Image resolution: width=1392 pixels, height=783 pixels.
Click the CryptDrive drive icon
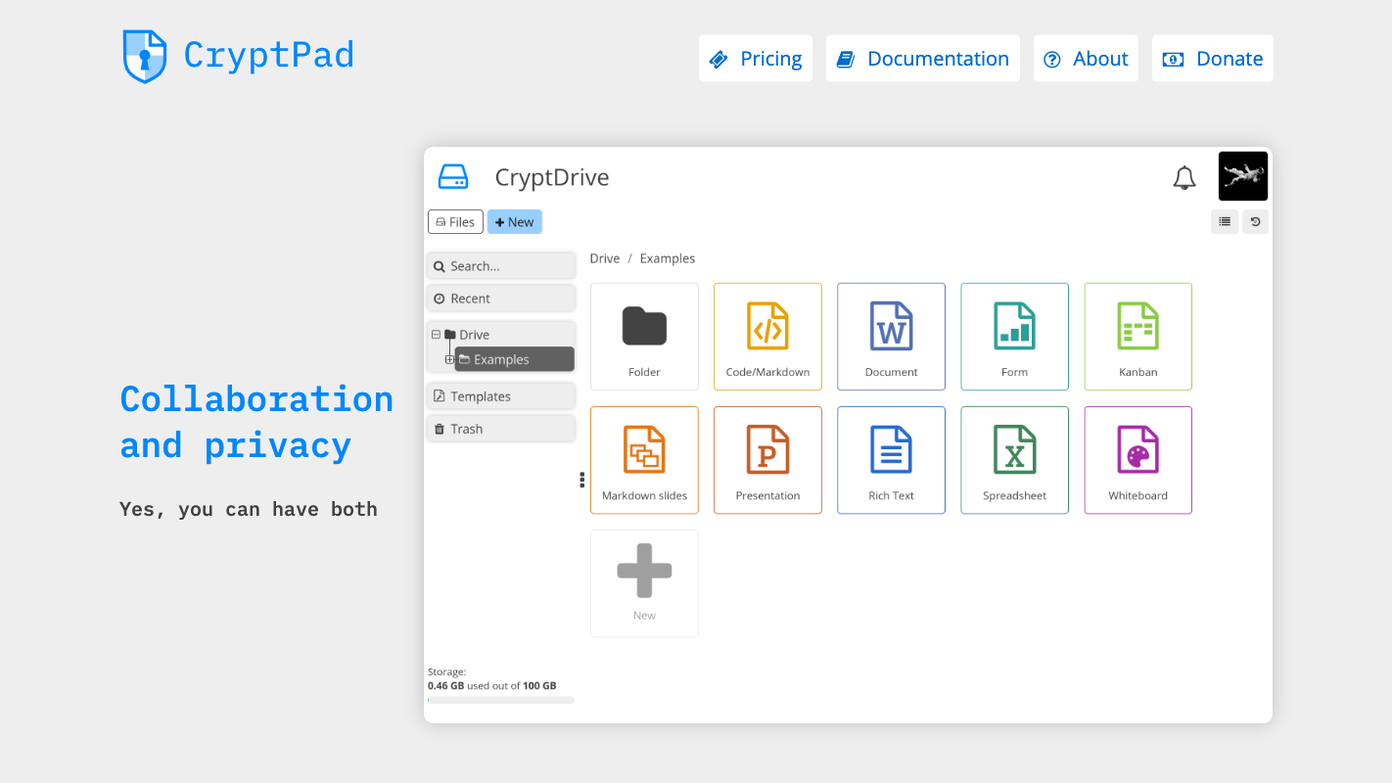point(453,177)
